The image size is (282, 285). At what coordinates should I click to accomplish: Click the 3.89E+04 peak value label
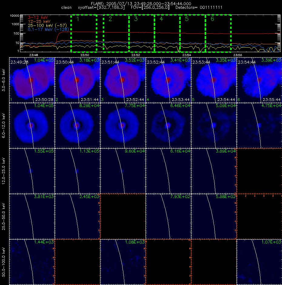[x=226, y=151]
